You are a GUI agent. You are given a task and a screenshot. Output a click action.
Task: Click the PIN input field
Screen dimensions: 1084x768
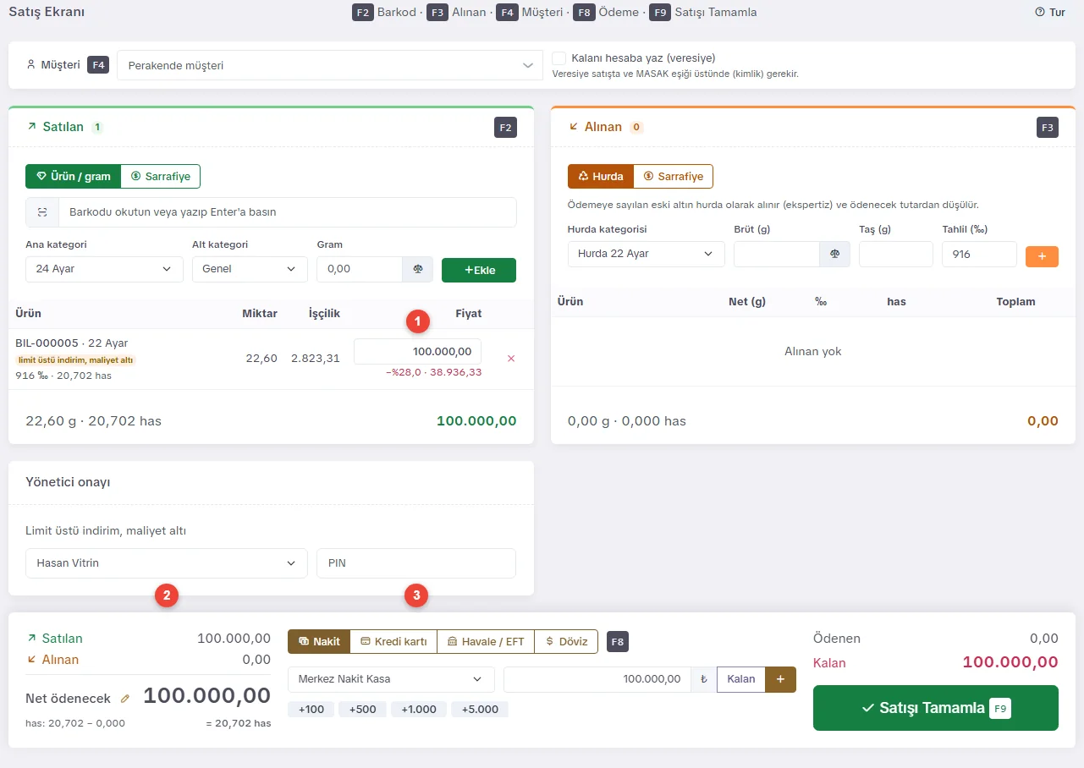[416, 562]
